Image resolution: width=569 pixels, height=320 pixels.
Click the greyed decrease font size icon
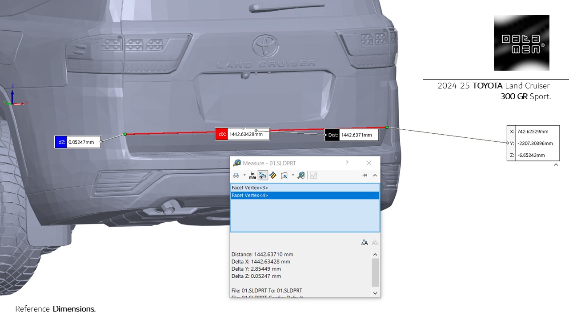[x=375, y=242]
